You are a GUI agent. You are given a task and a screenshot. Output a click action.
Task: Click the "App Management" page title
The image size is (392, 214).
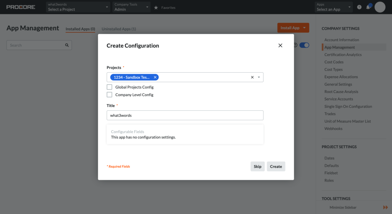click(33, 28)
